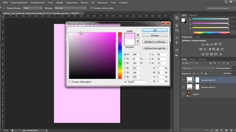The width and height of the screenshot is (236, 132).
Task: Add a Brightness/Contrast adjustment (sun icon)
Action: [202, 44]
